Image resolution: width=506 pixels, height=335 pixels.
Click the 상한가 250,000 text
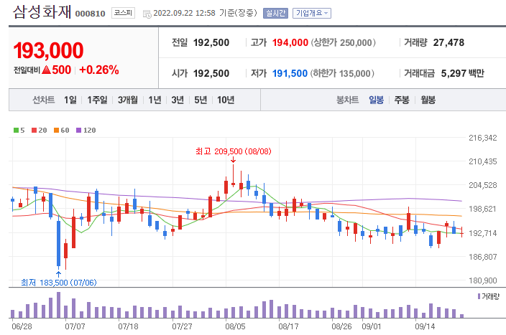tap(344, 42)
